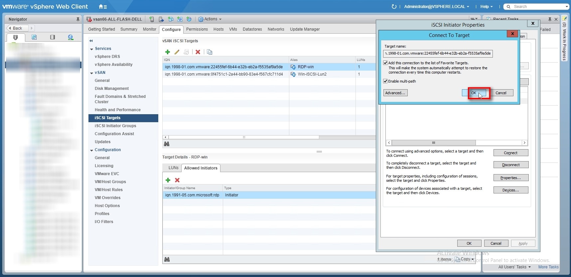Collapse the vSAN section in sidebar
This screenshot has height=277, width=571.
click(x=91, y=73)
